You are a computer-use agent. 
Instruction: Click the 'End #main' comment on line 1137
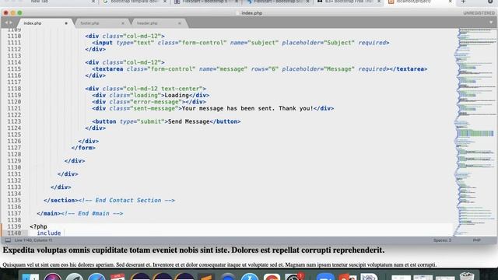tap(92, 213)
